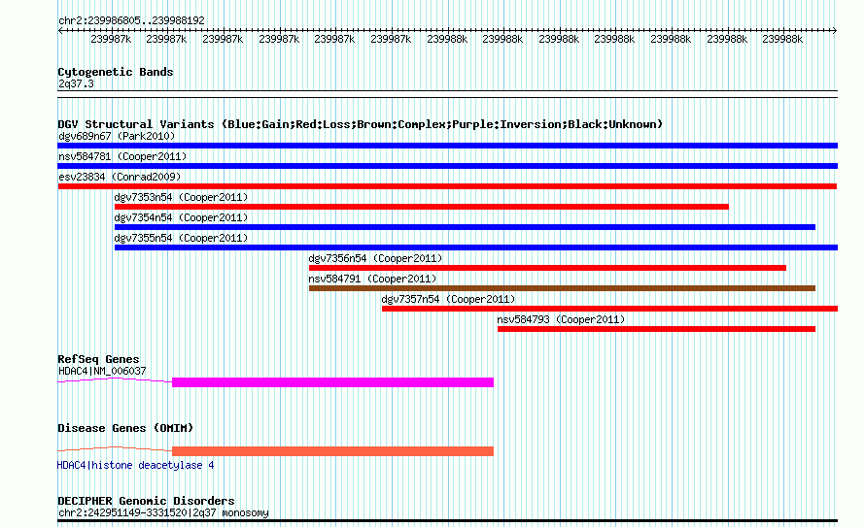Open the dgv7356n54 (Cooper2011) loss bar

tap(547, 268)
